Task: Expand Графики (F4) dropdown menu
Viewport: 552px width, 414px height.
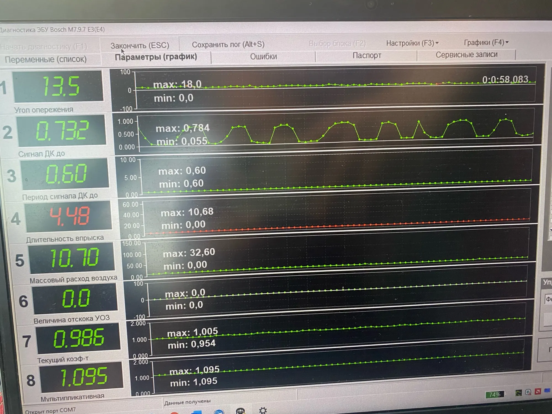Action: tap(486, 43)
